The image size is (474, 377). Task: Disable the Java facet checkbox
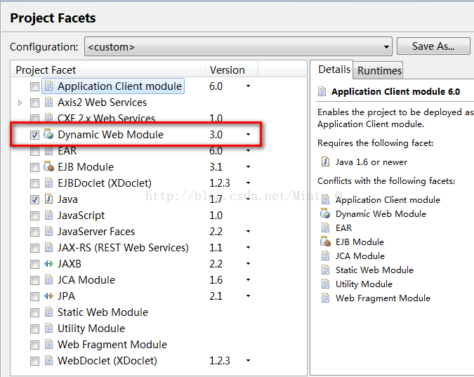pyautogui.click(x=34, y=199)
